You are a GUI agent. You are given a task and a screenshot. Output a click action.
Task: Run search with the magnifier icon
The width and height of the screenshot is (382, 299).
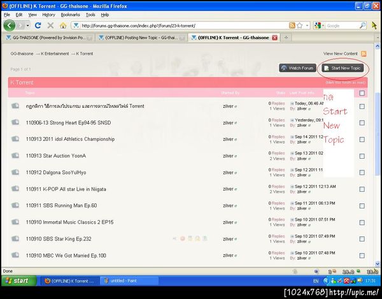pyautogui.click(x=362, y=26)
